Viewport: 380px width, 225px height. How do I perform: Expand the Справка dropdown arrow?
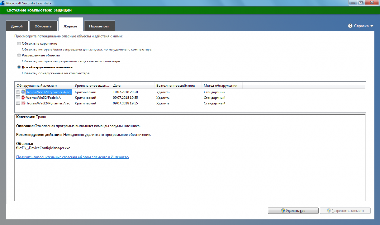tap(372, 26)
